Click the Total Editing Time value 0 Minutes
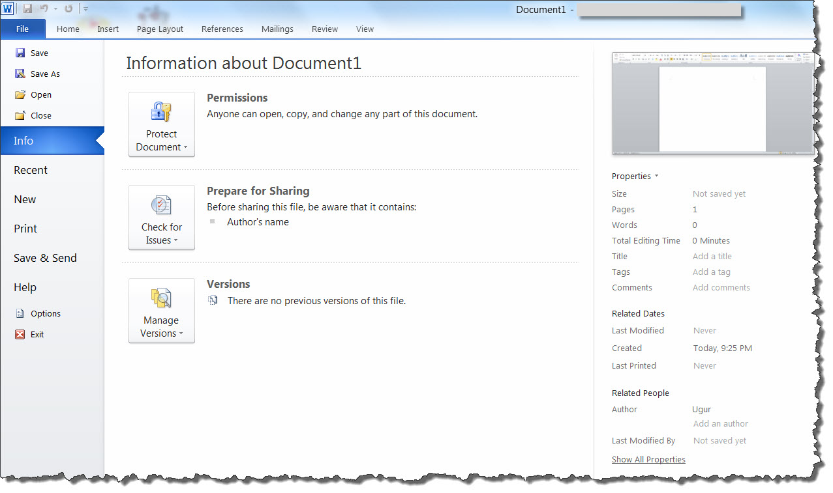This screenshot has height=493, width=833. point(711,241)
